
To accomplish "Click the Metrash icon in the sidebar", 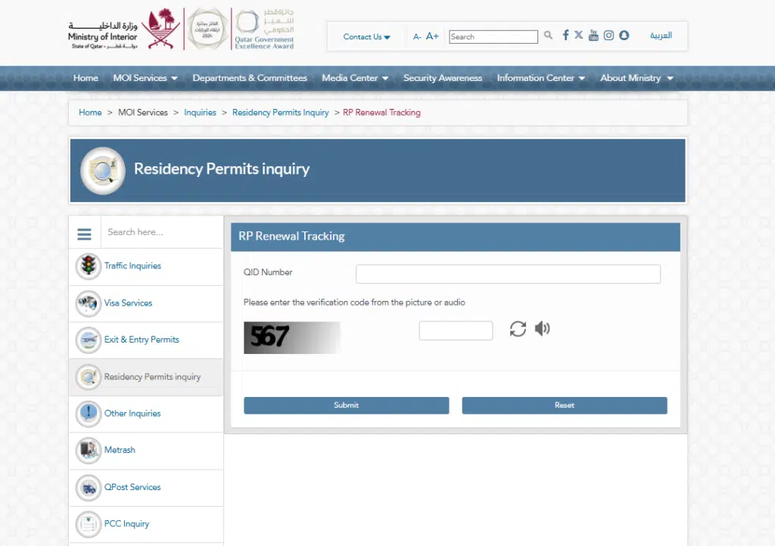I will 88,450.
